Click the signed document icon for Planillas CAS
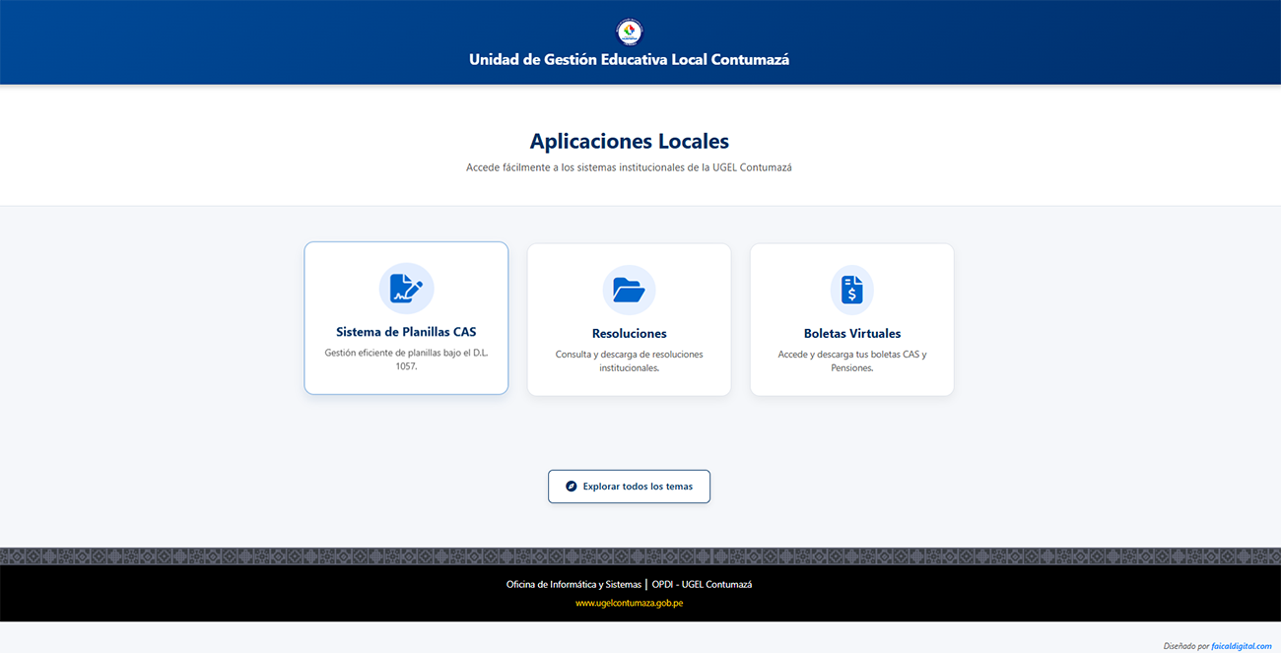The image size is (1281, 653). [406, 289]
